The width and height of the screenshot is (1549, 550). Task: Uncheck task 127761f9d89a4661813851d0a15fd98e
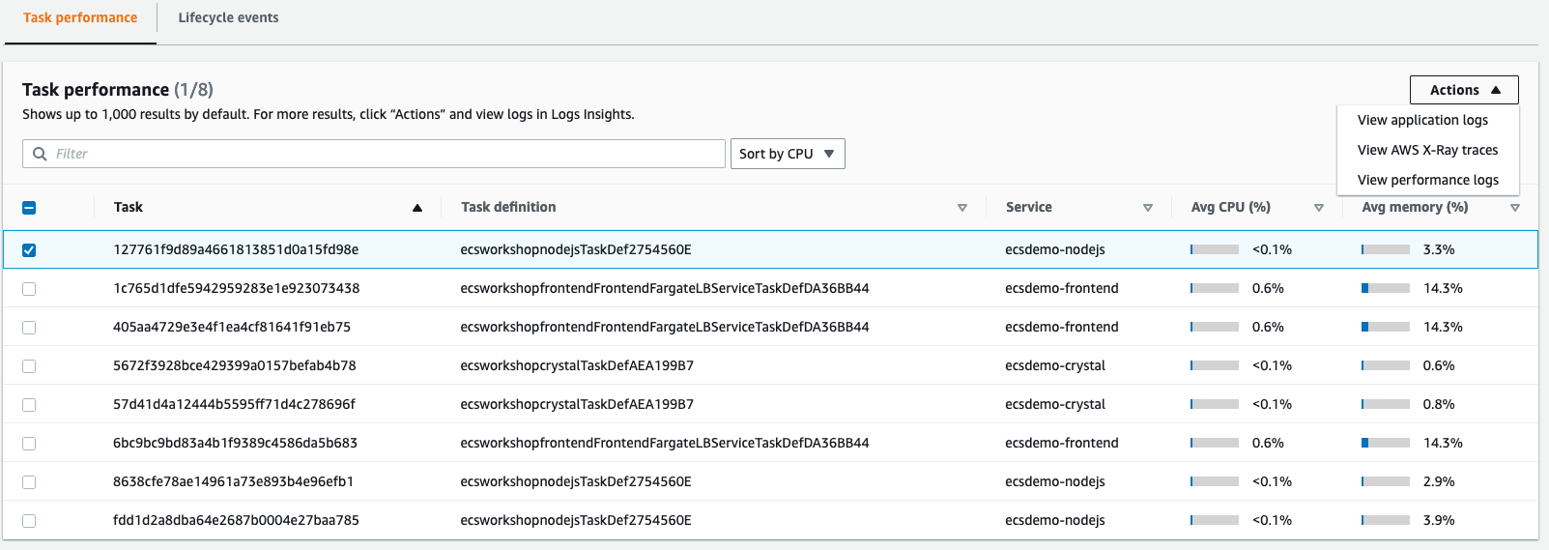[x=29, y=249]
